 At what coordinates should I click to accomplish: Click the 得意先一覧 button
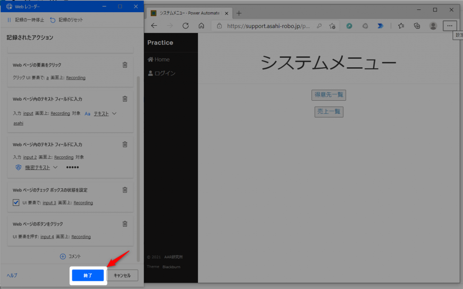tap(329, 95)
